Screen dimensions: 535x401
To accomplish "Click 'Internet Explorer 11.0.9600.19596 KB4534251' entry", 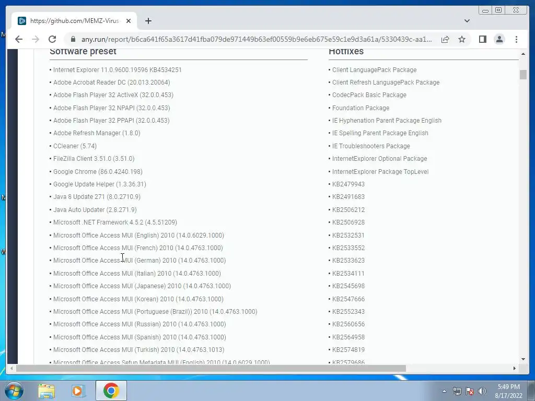I will [x=118, y=70].
